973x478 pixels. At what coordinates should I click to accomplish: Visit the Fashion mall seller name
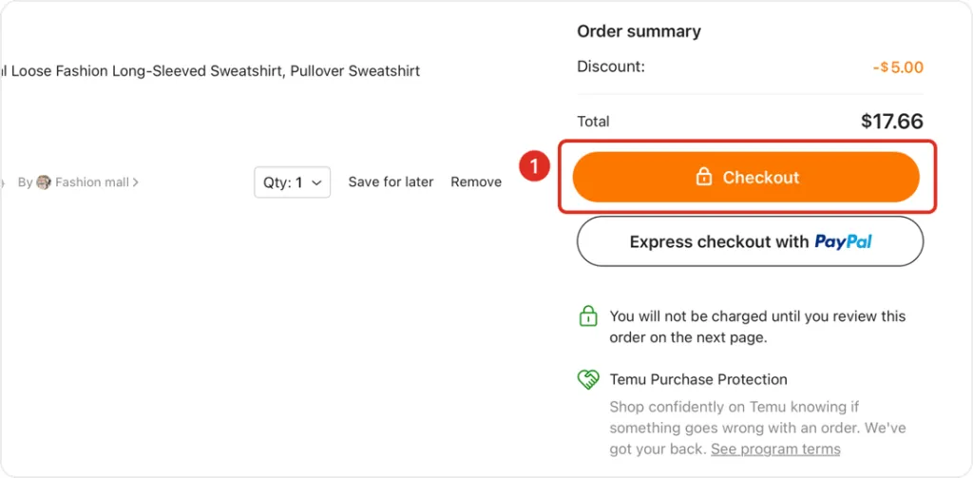coord(91,182)
